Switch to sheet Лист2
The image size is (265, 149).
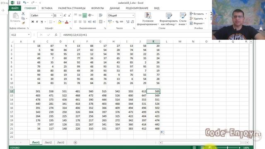pos(48,142)
